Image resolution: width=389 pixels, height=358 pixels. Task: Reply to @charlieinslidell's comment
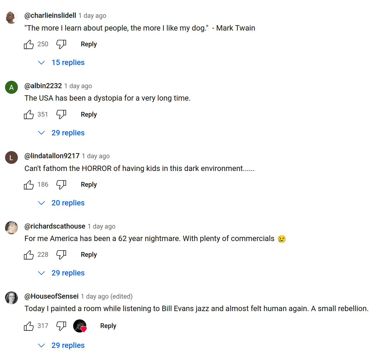[89, 44]
